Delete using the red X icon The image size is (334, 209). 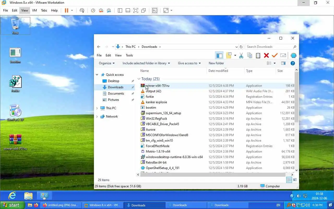tap(266, 55)
